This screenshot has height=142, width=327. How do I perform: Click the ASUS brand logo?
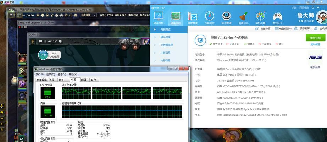(x=315, y=57)
